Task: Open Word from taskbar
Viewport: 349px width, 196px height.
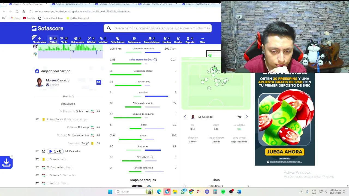Action: pyautogui.click(x=239, y=192)
